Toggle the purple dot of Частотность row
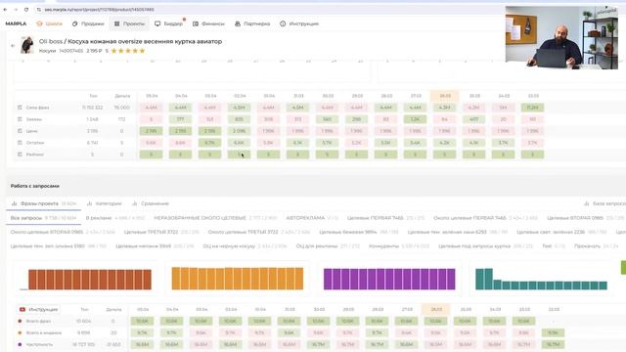 [x=20, y=344]
